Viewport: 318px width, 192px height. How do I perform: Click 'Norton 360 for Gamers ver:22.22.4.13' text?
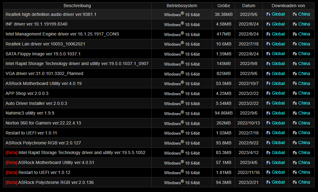click(x=43, y=123)
